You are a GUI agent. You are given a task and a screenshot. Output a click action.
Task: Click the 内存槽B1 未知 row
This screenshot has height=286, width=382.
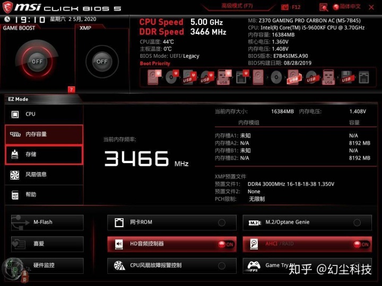(292, 150)
